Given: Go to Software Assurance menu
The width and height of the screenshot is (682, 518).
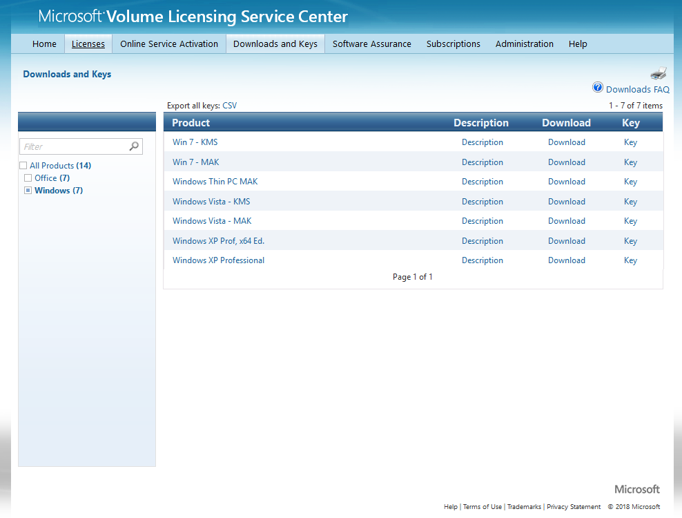Looking at the screenshot, I should [372, 44].
